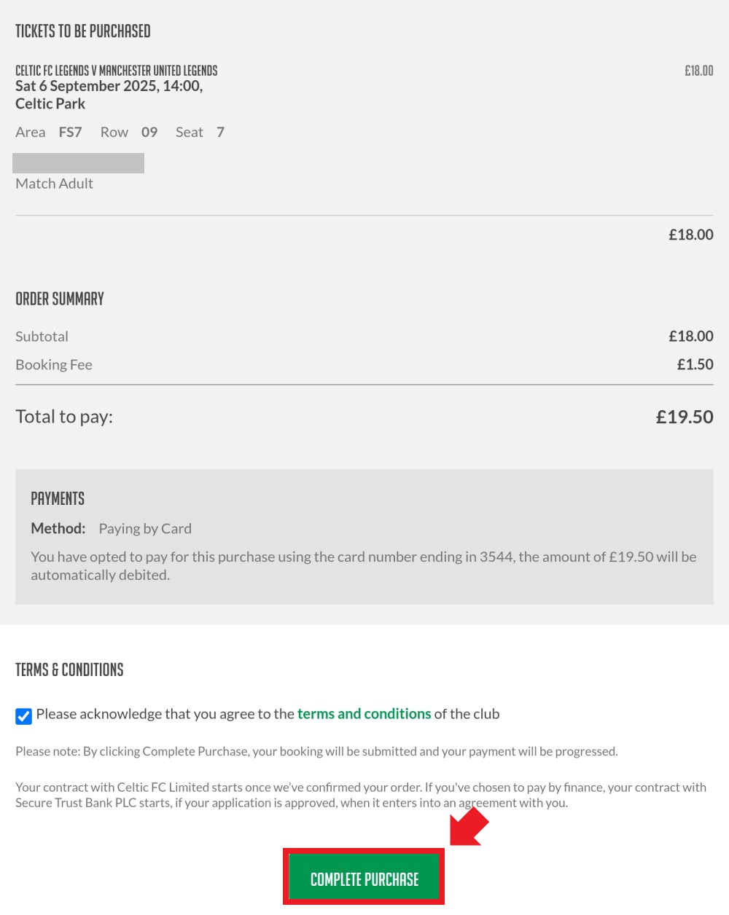The width and height of the screenshot is (729, 915).
Task: Click the grey redacted name bar
Action: pyautogui.click(x=78, y=162)
